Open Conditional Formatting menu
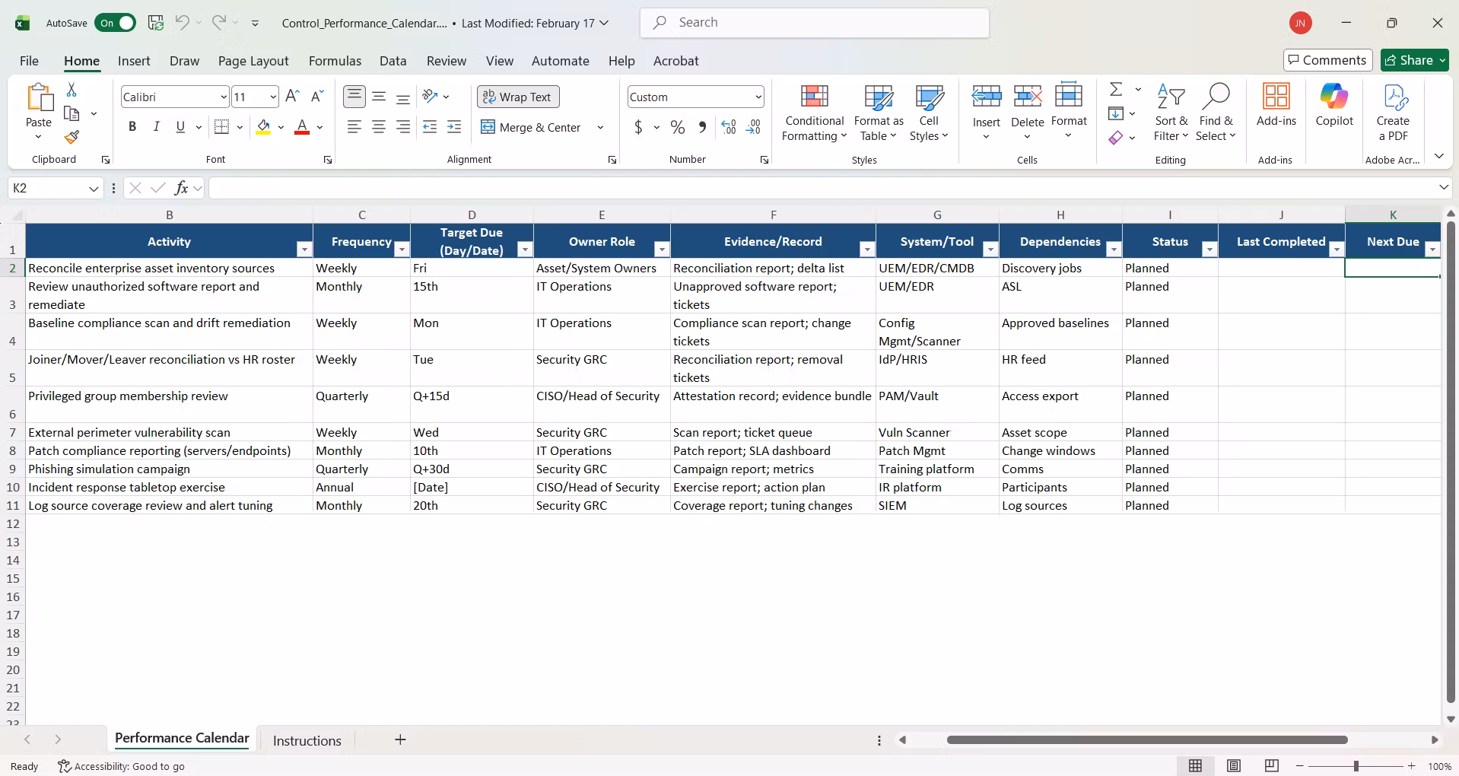The width and height of the screenshot is (1459, 776). (x=815, y=113)
